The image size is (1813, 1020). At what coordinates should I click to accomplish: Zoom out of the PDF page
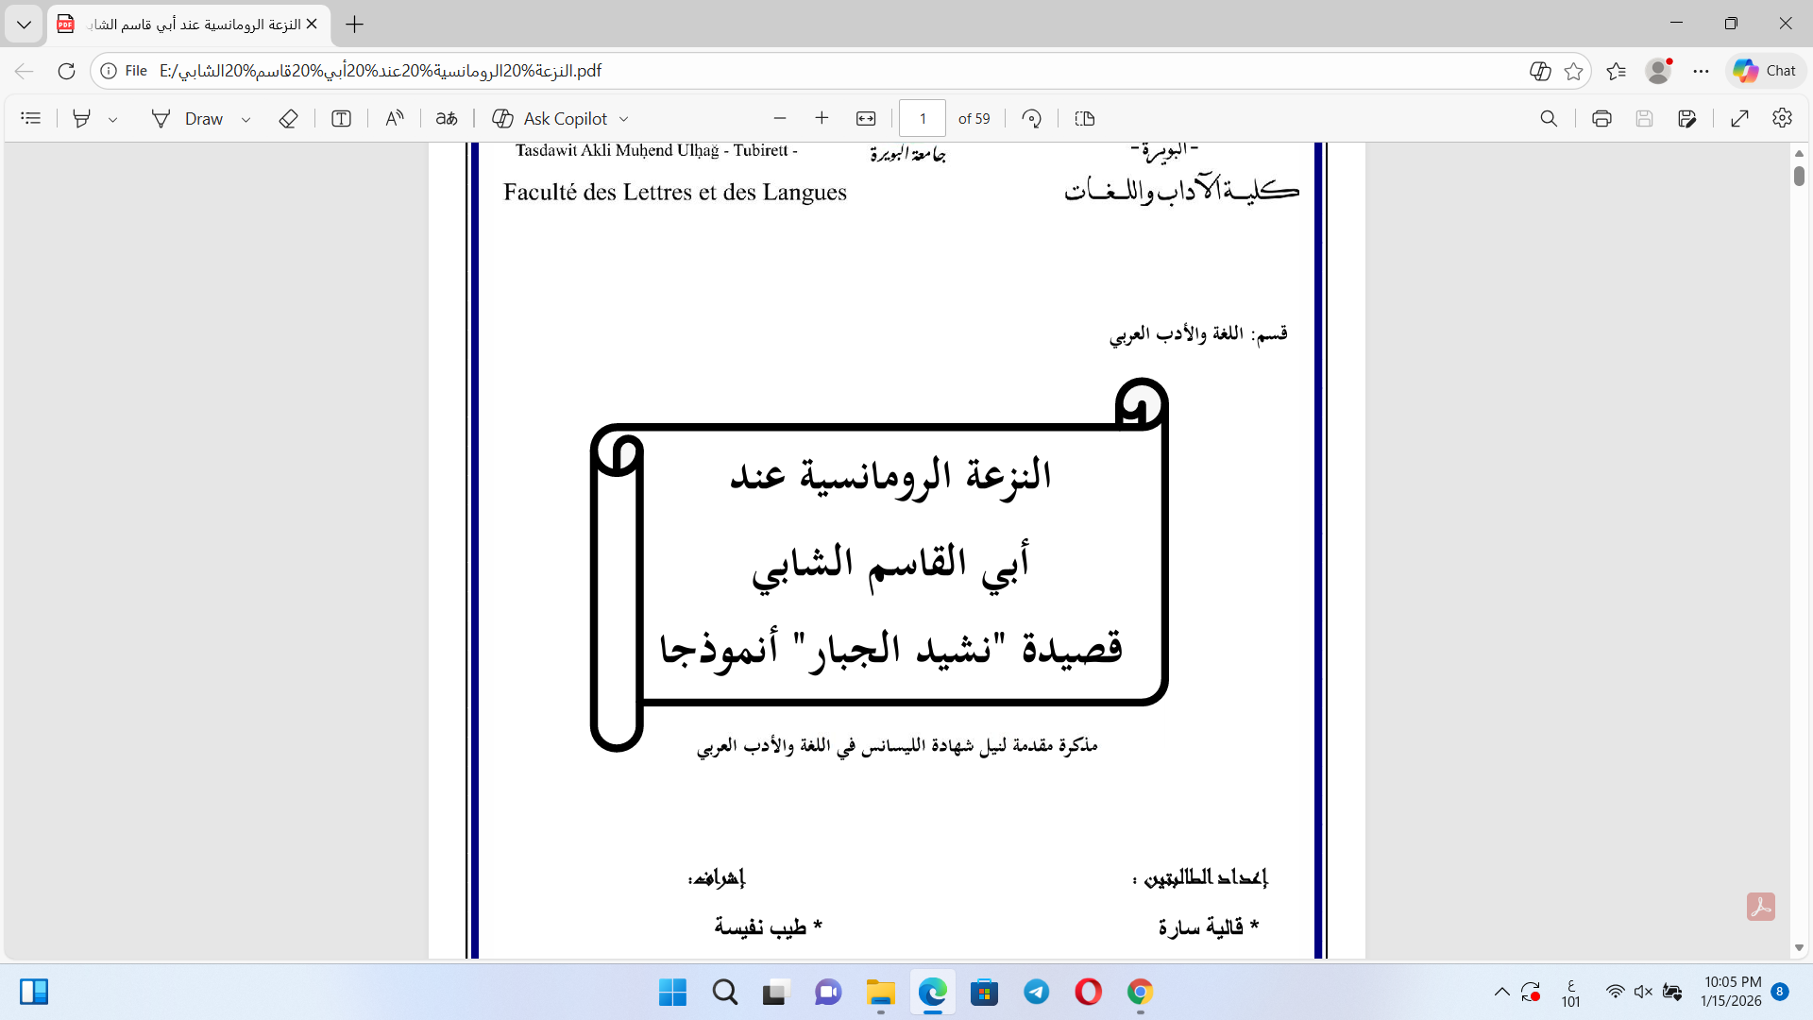780,118
